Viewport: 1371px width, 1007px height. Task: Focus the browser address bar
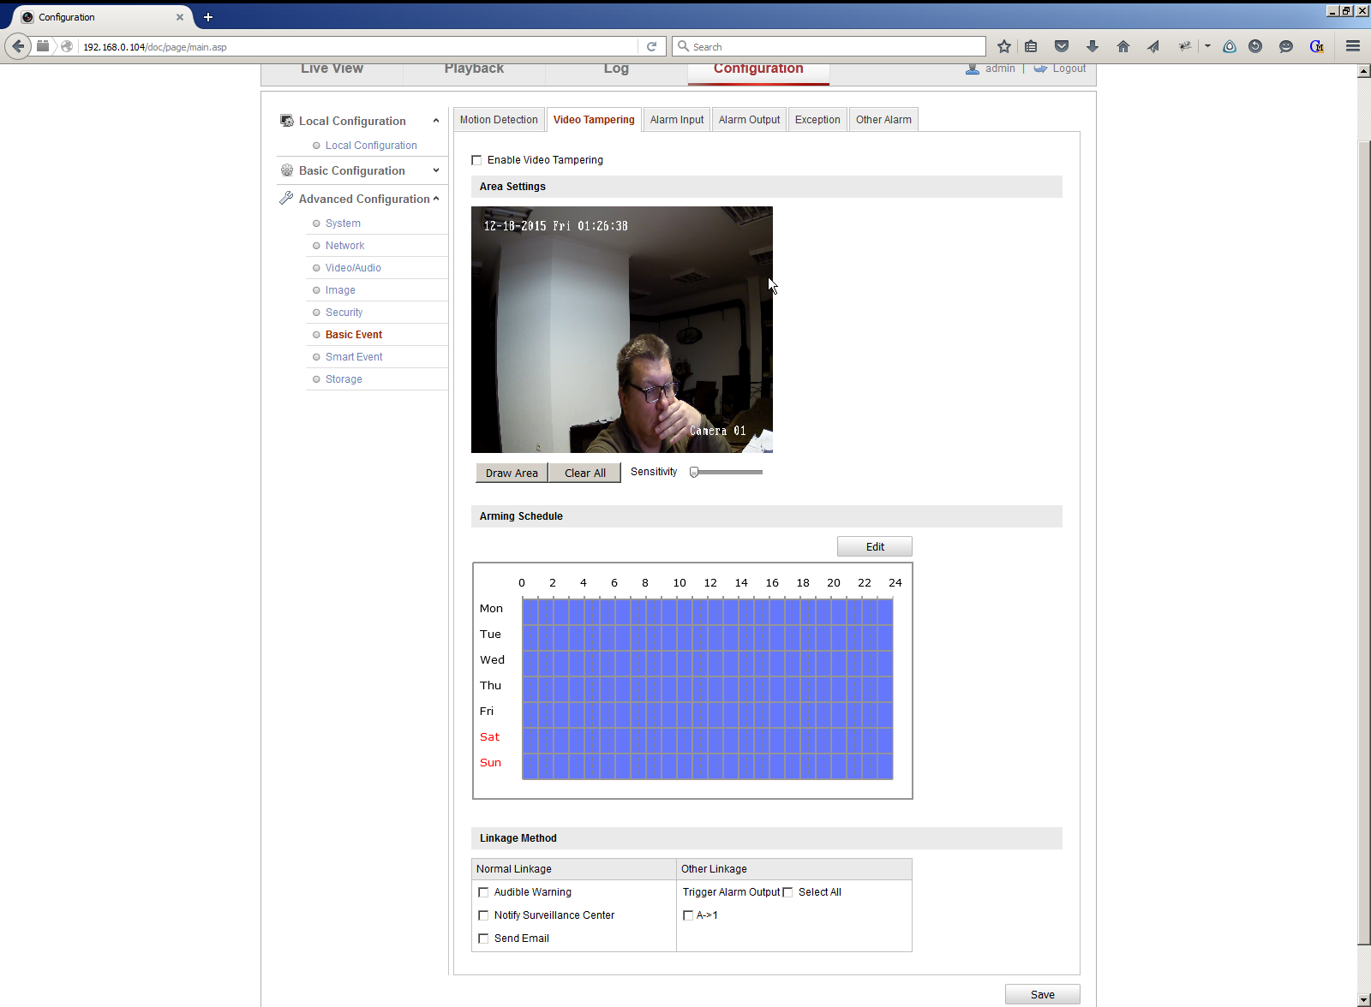click(360, 46)
